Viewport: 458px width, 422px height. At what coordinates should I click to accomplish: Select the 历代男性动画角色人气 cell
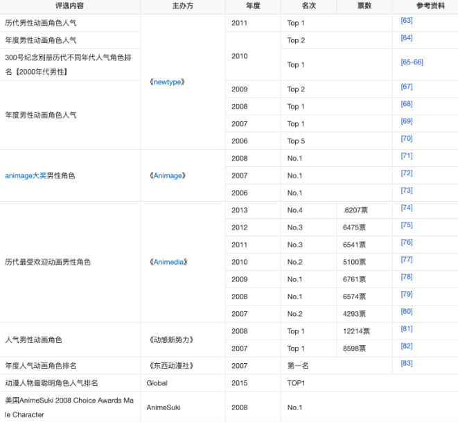[70, 23]
